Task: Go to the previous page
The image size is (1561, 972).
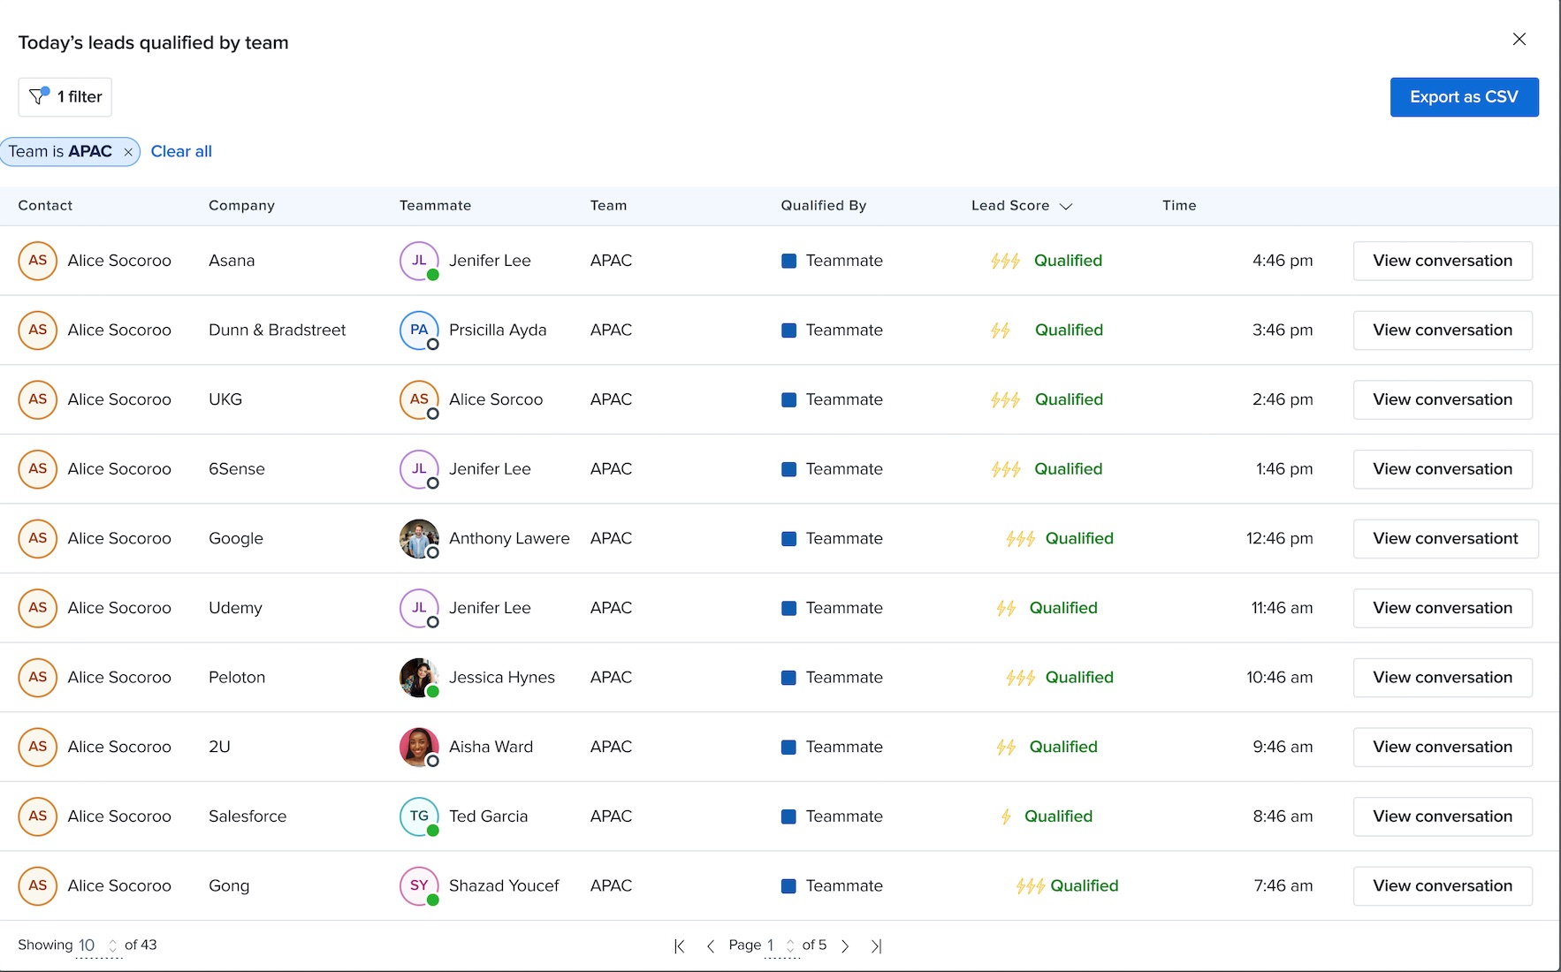Action: click(x=711, y=945)
